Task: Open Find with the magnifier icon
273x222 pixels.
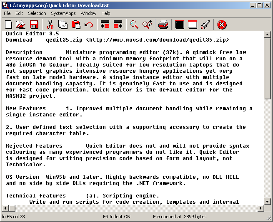Action: (134, 25)
